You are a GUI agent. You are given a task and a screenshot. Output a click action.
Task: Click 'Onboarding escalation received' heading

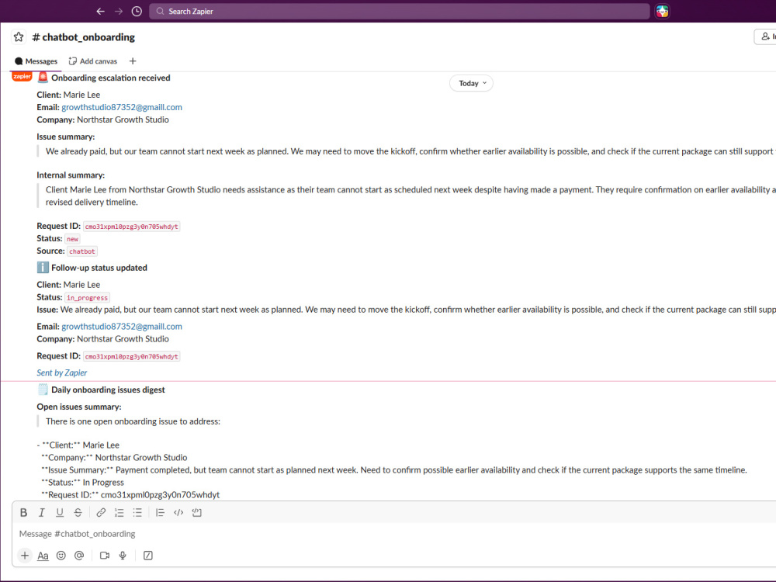point(111,78)
